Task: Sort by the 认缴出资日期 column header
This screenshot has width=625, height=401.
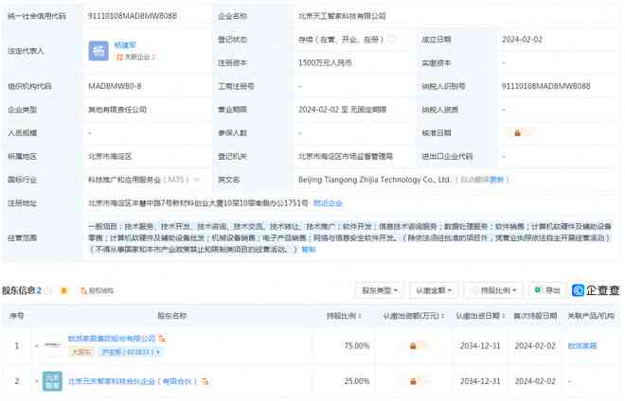Action: pos(480,316)
